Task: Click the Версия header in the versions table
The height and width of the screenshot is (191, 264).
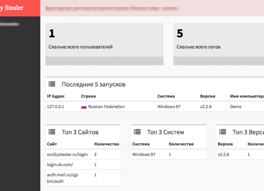Action: [x=225, y=144]
